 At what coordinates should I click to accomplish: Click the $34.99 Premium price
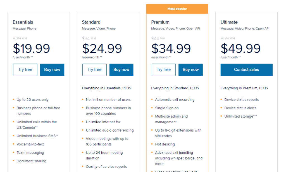tap(171, 48)
